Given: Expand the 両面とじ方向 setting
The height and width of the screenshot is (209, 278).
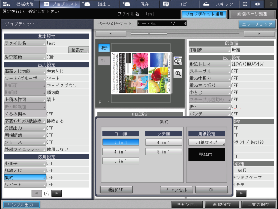Looking at the screenshot, I should click(25, 72).
